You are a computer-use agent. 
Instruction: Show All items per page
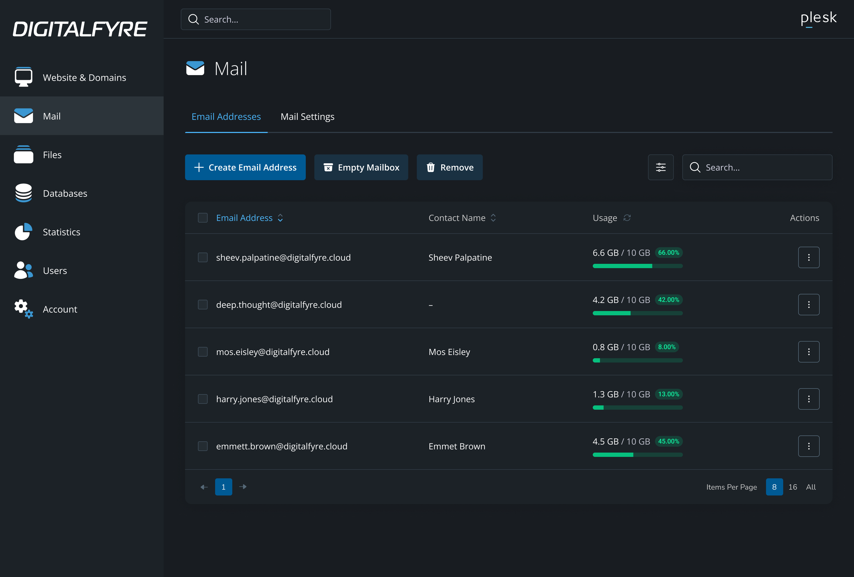coord(811,487)
